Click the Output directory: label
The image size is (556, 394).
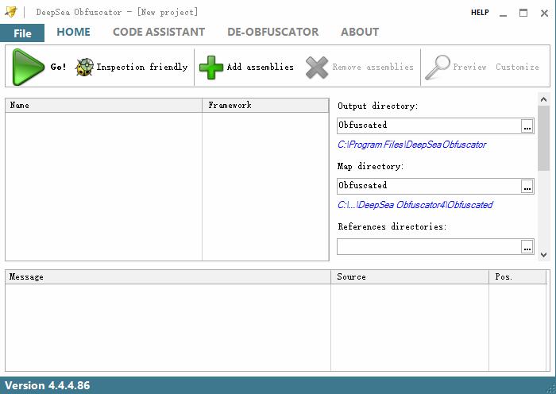pyautogui.click(x=377, y=106)
